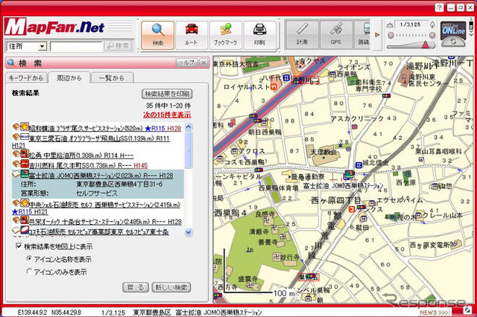Click the results list scrollbar thumb
The image size is (477, 317).
coord(189,150)
